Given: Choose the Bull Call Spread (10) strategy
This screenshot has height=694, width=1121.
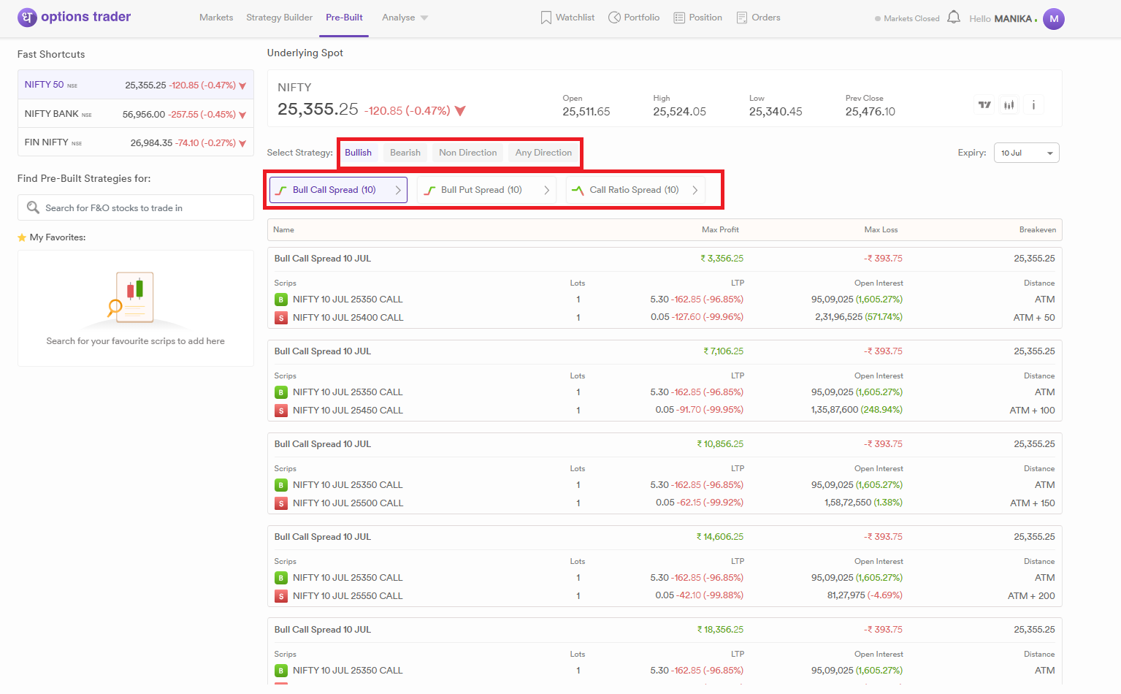Looking at the screenshot, I should point(338,190).
